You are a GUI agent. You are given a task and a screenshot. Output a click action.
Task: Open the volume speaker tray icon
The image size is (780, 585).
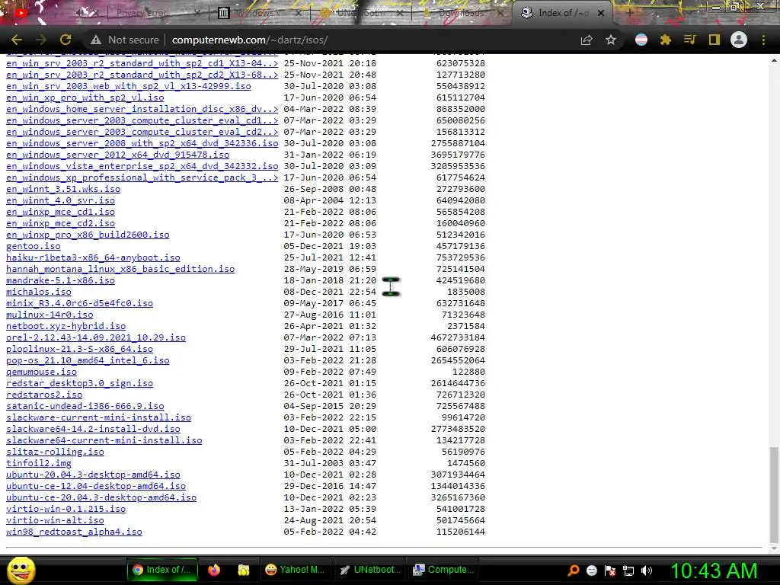click(x=647, y=571)
